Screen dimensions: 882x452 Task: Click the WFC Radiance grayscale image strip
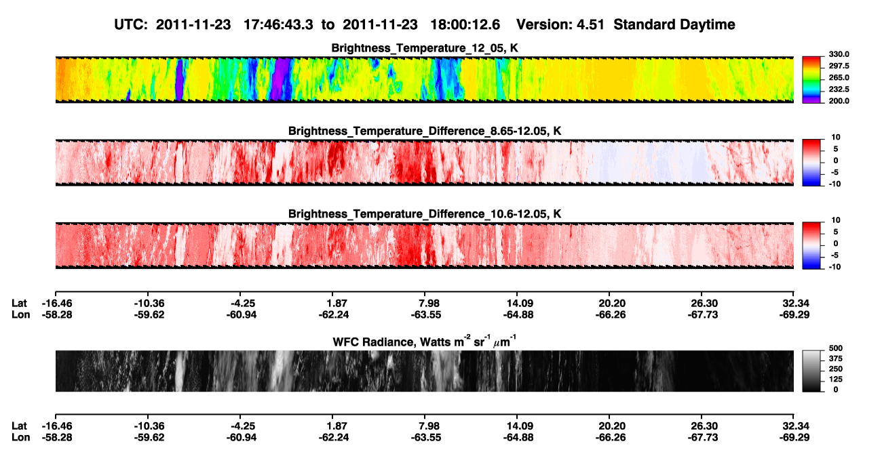[424, 371]
